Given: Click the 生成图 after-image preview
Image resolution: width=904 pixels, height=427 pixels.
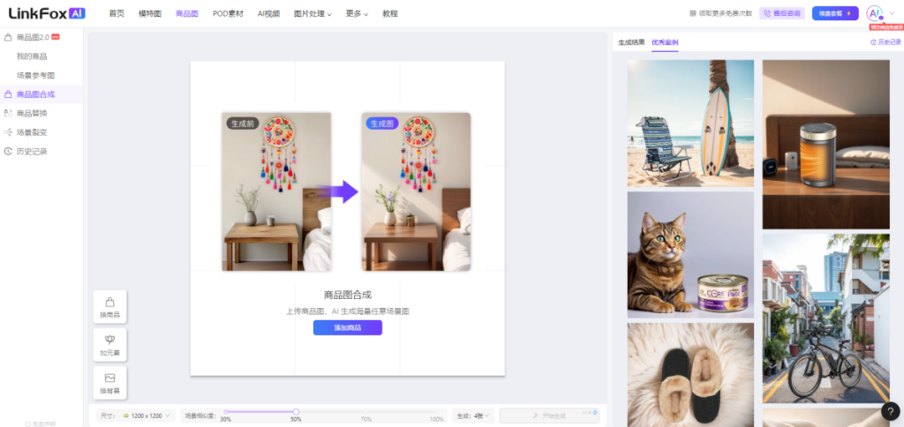Looking at the screenshot, I should click(416, 191).
